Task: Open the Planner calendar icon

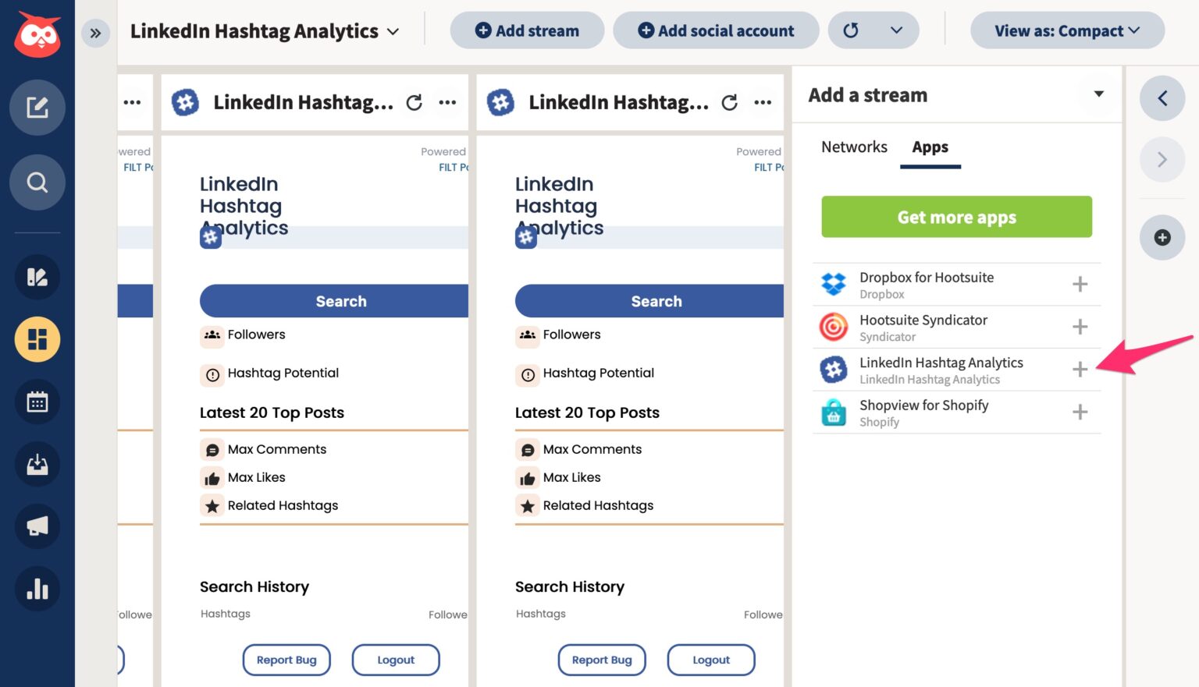Action: pos(37,402)
